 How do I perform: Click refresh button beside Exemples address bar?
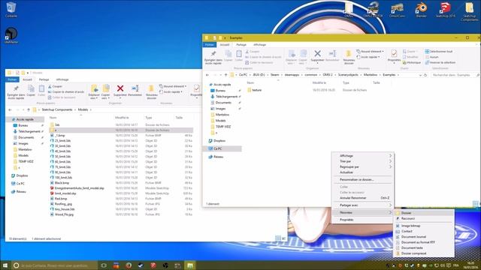pyautogui.click(x=425, y=75)
